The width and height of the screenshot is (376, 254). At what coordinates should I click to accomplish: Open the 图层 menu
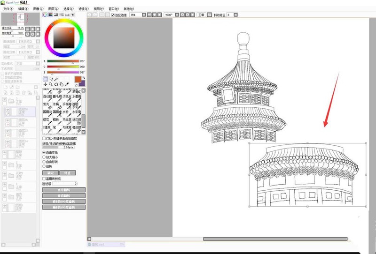(54, 8)
